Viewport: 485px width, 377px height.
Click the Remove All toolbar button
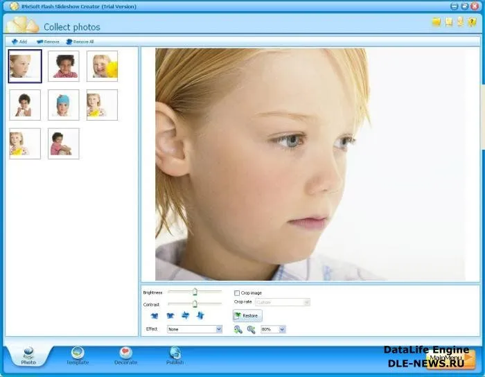point(80,42)
